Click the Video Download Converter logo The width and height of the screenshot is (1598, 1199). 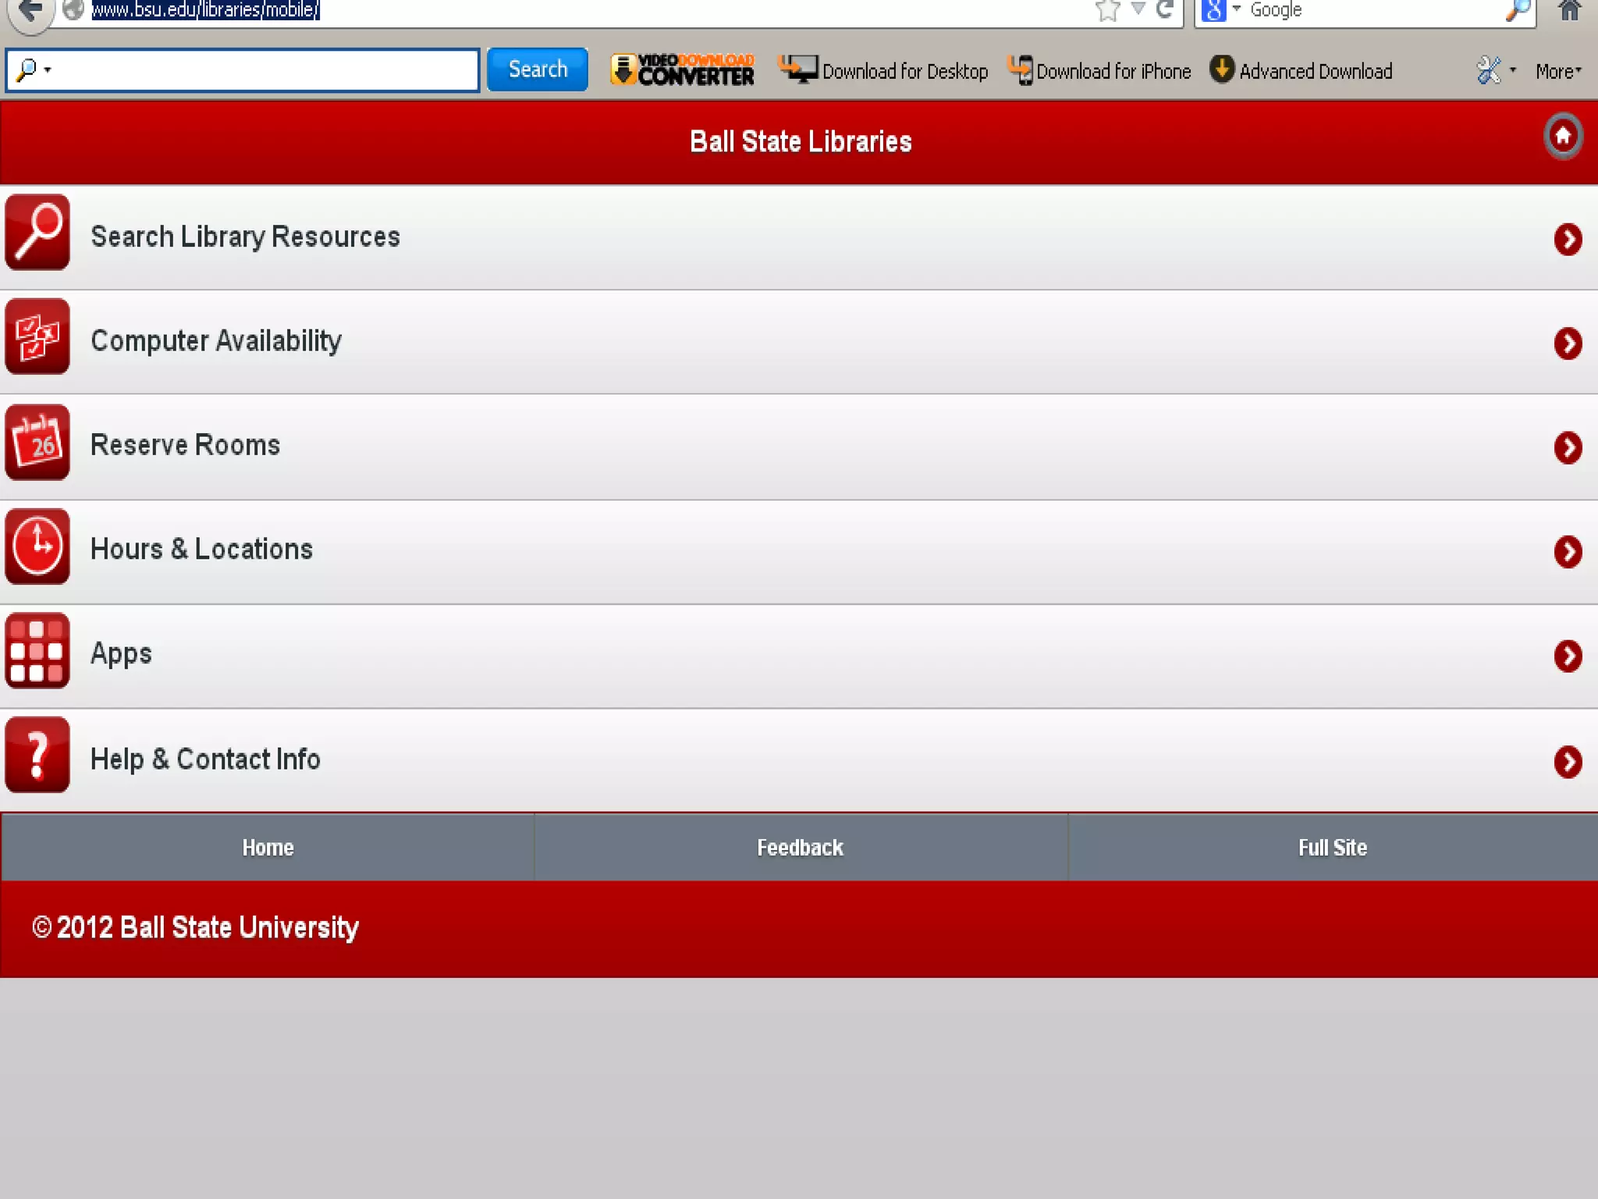click(x=683, y=70)
